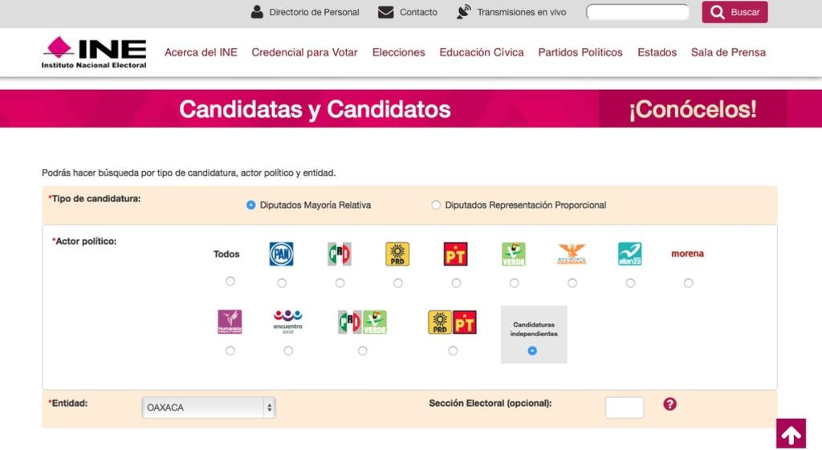The height and width of the screenshot is (450, 822).
Task: Click the Sección Electoral input field
Action: [624, 407]
